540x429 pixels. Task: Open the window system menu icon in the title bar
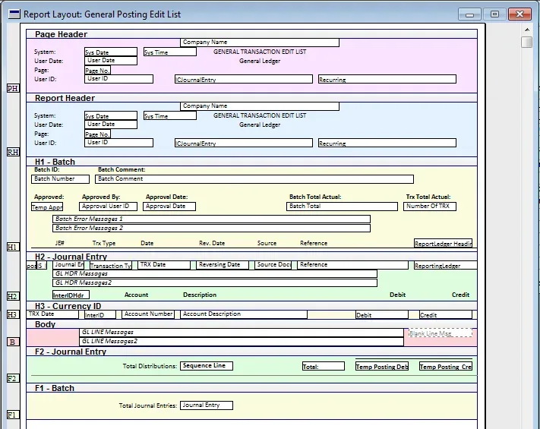[x=14, y=14]
